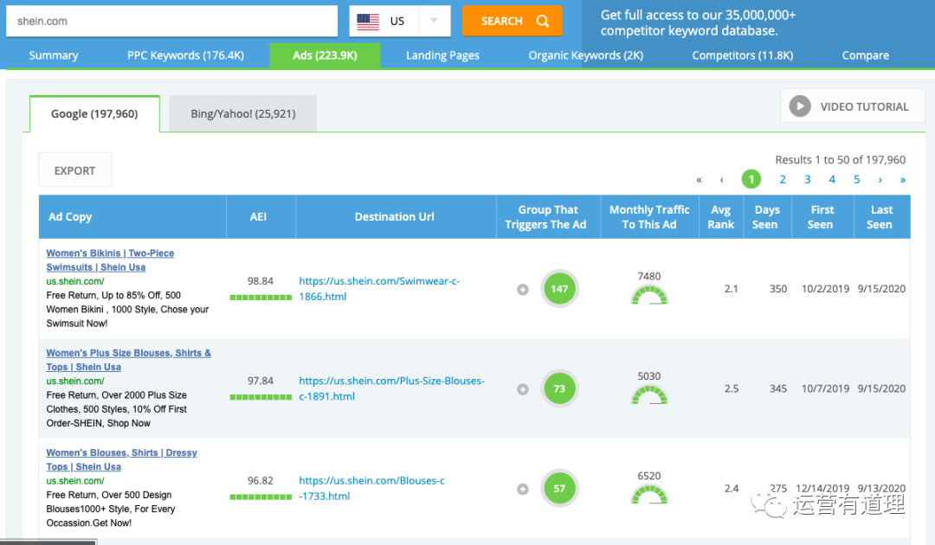Click the EXPORT button
This screenshot has width=935, height=545.
pos(75,170)
